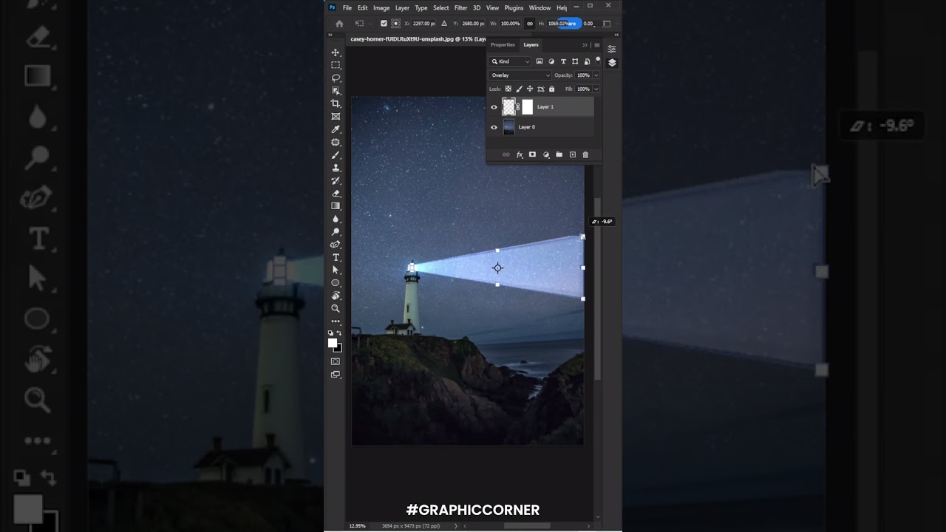Viewport: 946px width, 532px height.
Task: Expand hidden panel tabs double-arrow
Action: coord(585,45)
